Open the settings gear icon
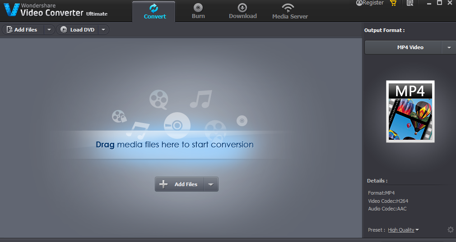456x242 pixels. (451, 230)
